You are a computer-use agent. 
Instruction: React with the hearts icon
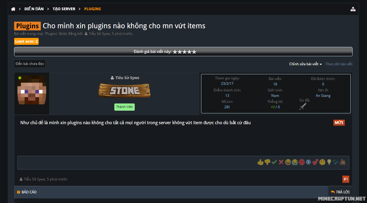[x=315, y=162]
